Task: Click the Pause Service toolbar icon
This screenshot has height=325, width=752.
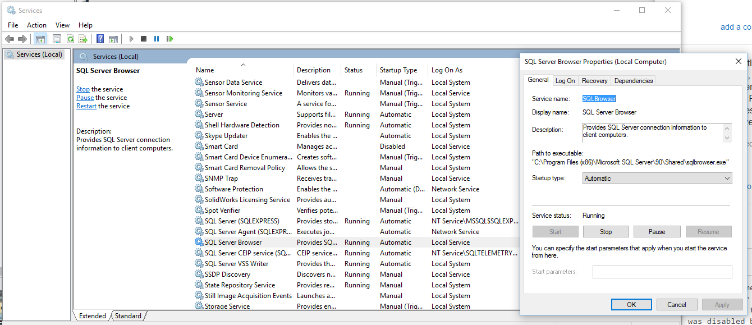Action: (157, 39)
